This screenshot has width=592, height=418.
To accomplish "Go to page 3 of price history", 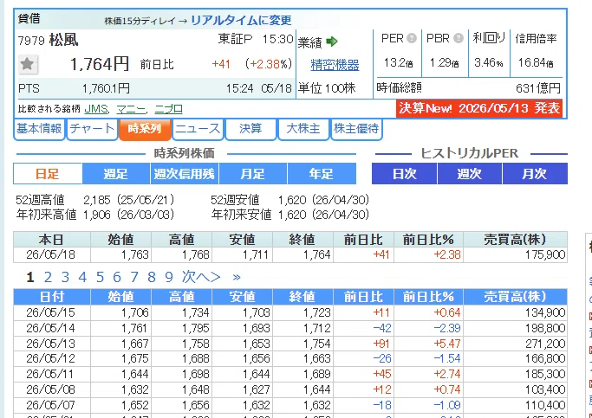I will tap(65, 278).
